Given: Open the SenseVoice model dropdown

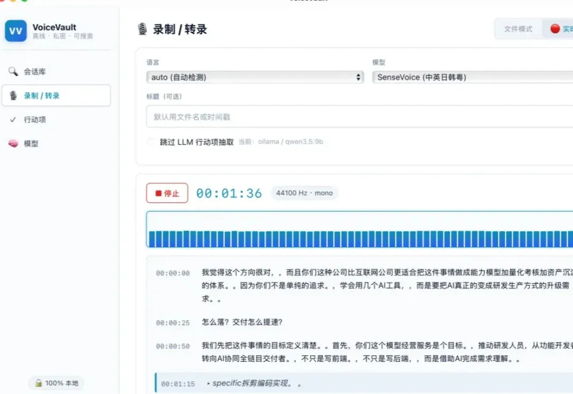Looking at the screenshot, I should click(x=473, y=77).
